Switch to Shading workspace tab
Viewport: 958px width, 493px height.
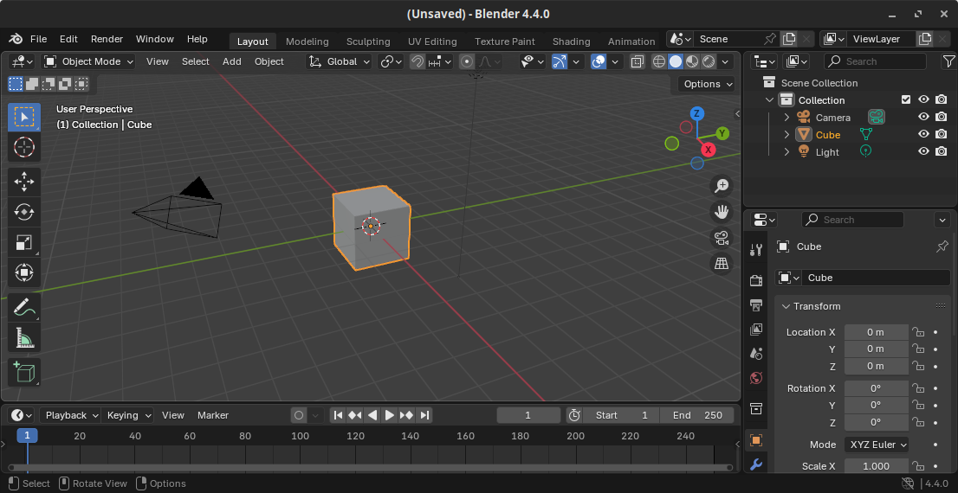(572, 42)
